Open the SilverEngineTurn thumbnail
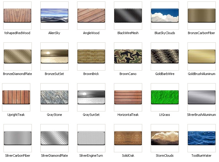 [x=91, y=138]
